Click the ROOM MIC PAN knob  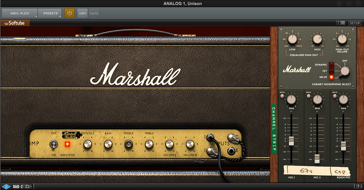tap(343, 100)
